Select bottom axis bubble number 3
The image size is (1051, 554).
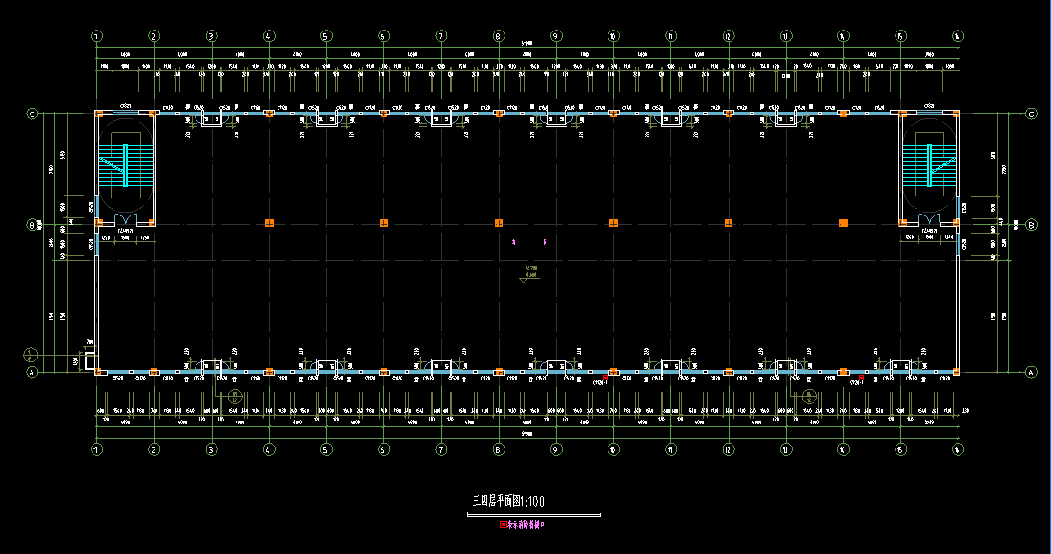coord(211,449)
